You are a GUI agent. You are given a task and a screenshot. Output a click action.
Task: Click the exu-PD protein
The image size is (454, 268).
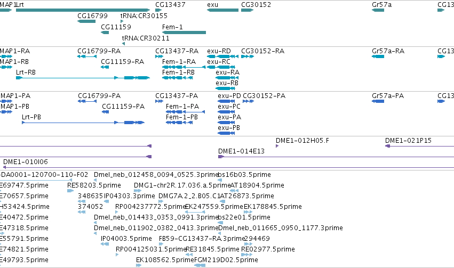[226, 101]
